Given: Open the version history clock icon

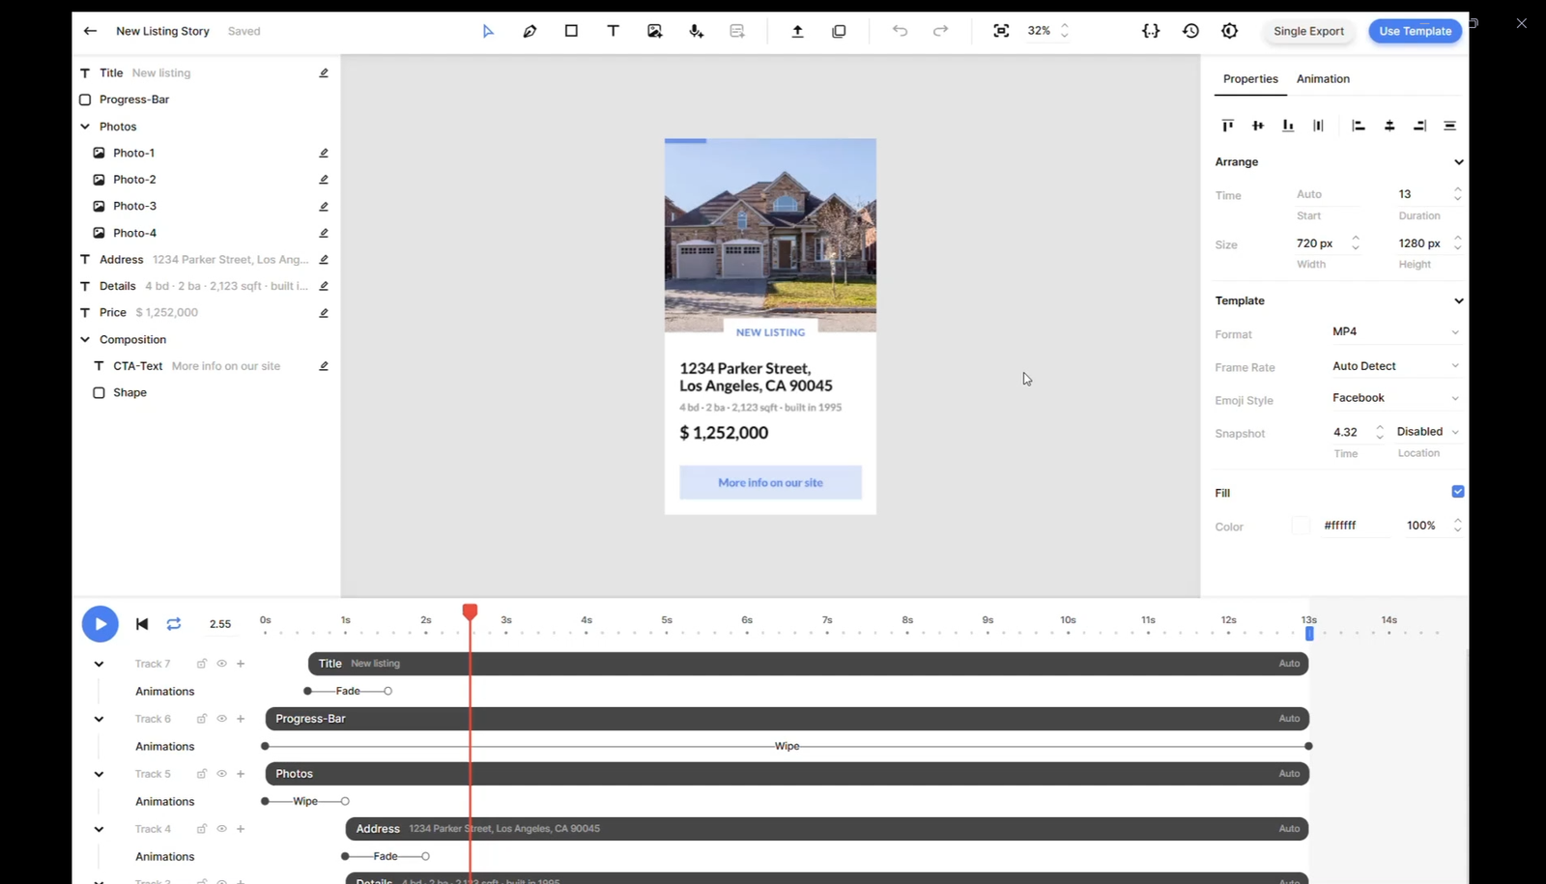Looking at the screenshot, I should (x=1190, y=31).
